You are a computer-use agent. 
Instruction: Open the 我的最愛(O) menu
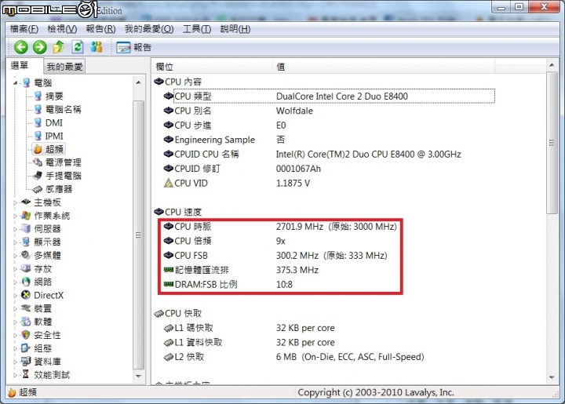tap(149, 29)
